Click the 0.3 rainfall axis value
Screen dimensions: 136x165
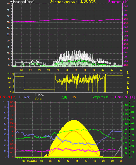point(12,152)
